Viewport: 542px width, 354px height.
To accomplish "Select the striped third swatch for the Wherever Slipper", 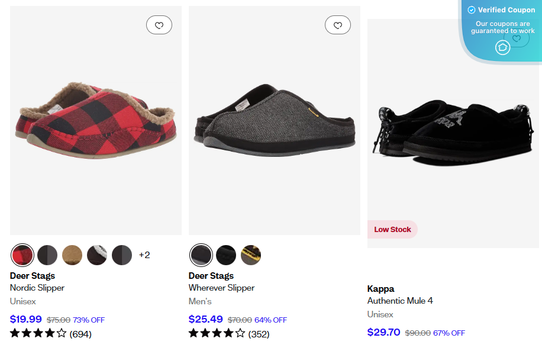I will (250, 255).
